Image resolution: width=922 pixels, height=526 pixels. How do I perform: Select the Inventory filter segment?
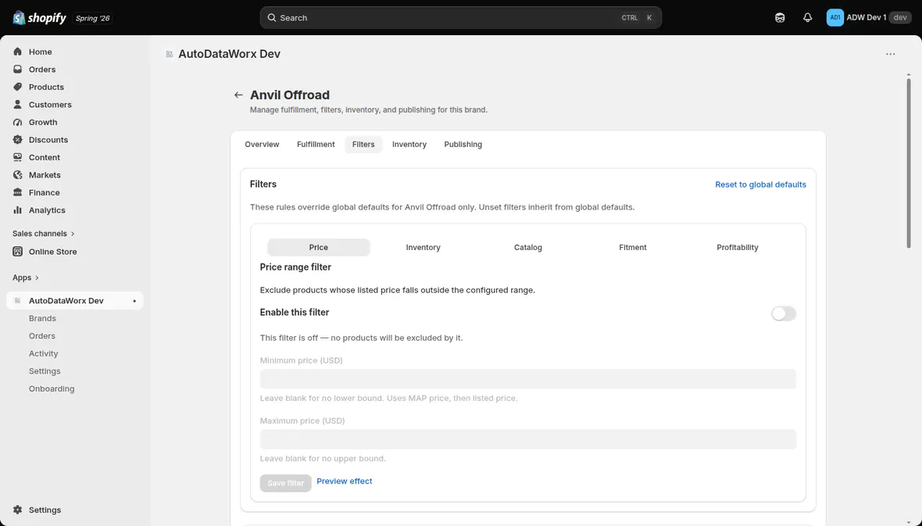[x=423, y=247]
